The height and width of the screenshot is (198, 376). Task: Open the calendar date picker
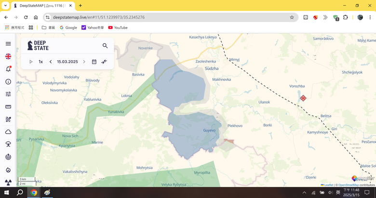coord(94,62)
